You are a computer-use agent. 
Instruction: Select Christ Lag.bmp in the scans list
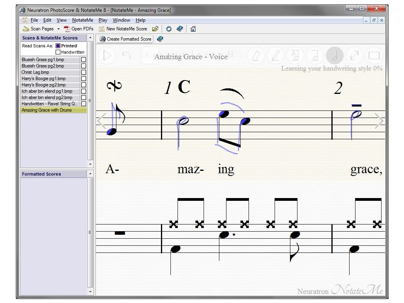click(50, 72)
